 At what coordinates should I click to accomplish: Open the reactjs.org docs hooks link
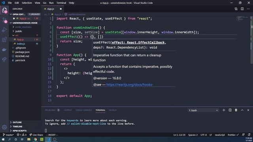point(130,84)
